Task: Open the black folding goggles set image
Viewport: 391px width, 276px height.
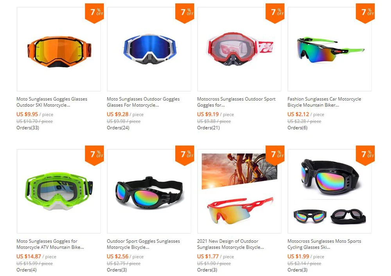Action: (x=330, y=191)
